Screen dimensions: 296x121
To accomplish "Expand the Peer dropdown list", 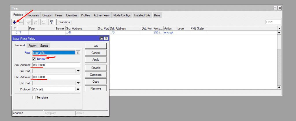I will pyautogui.click(x=78, y=53).
